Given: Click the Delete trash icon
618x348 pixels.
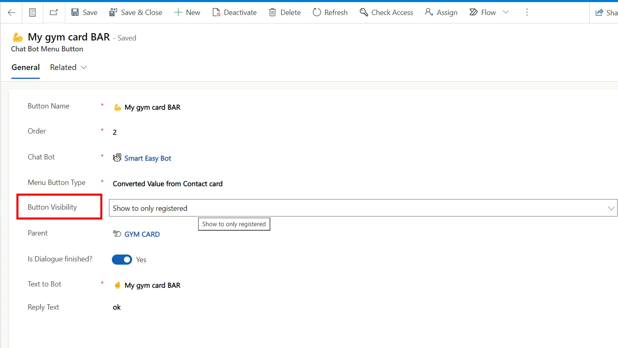Looking at the screenshot, I should [x=273, y=13].
